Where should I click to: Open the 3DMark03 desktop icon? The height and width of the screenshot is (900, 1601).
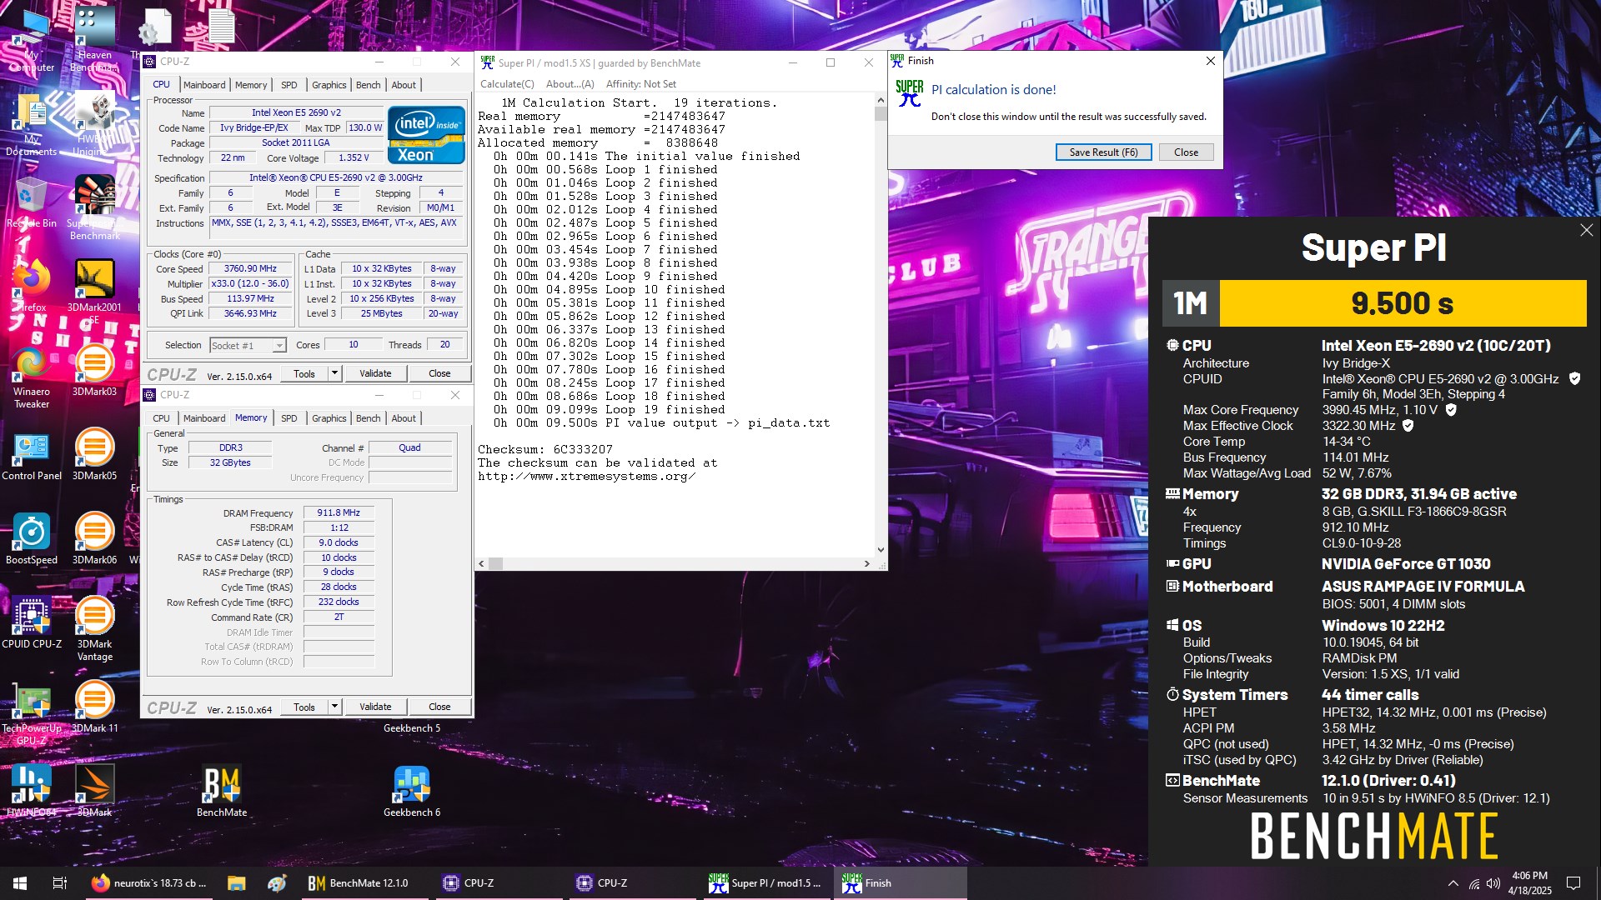coord(94,370)
